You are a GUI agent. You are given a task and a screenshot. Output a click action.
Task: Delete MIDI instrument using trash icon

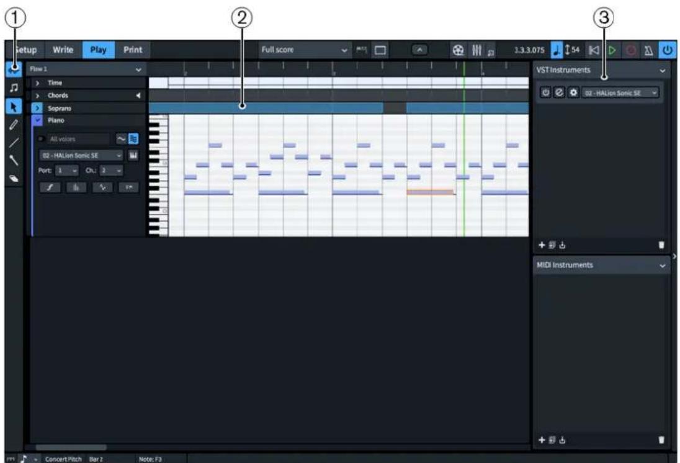661,440
